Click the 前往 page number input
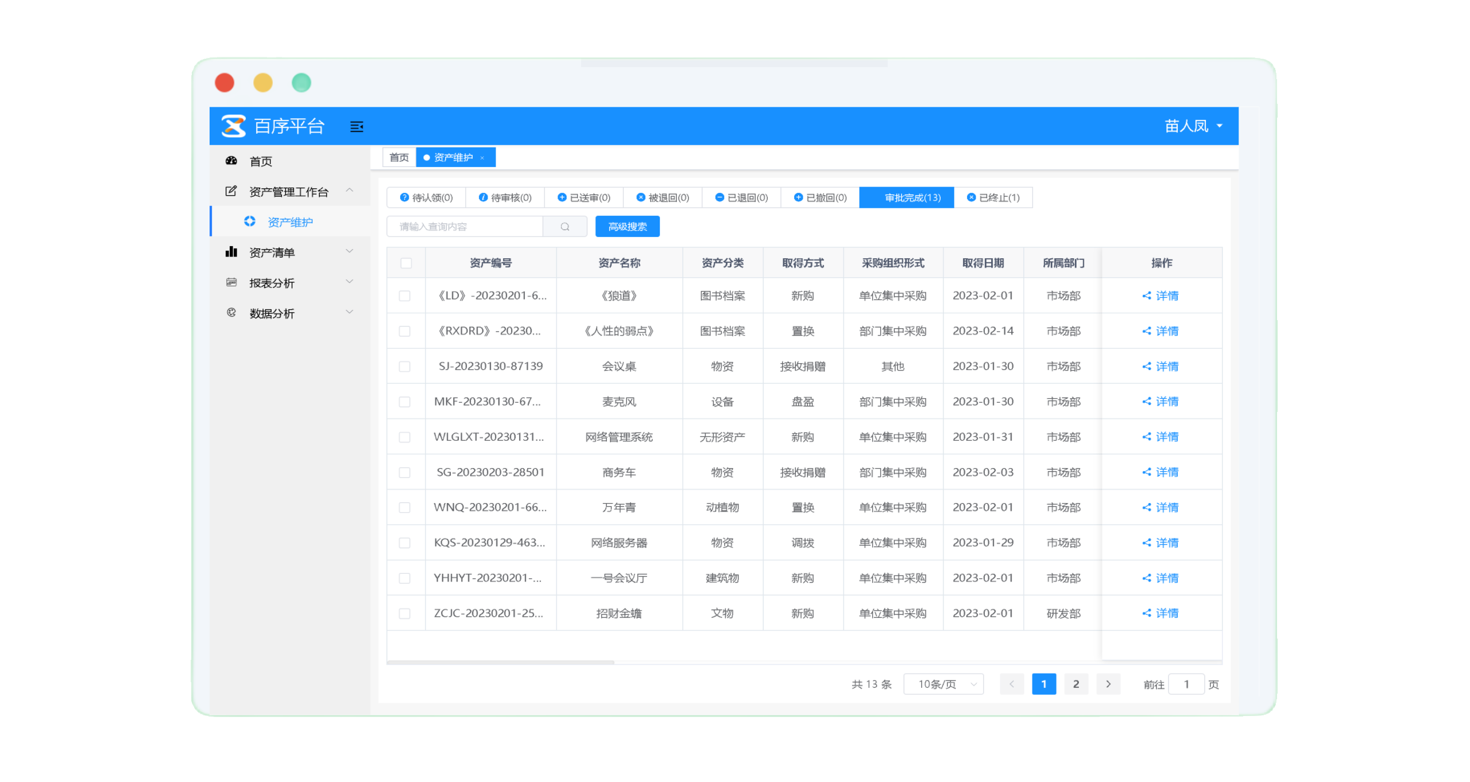The height and width of the screenshot is (782, 1470). 1186,684
